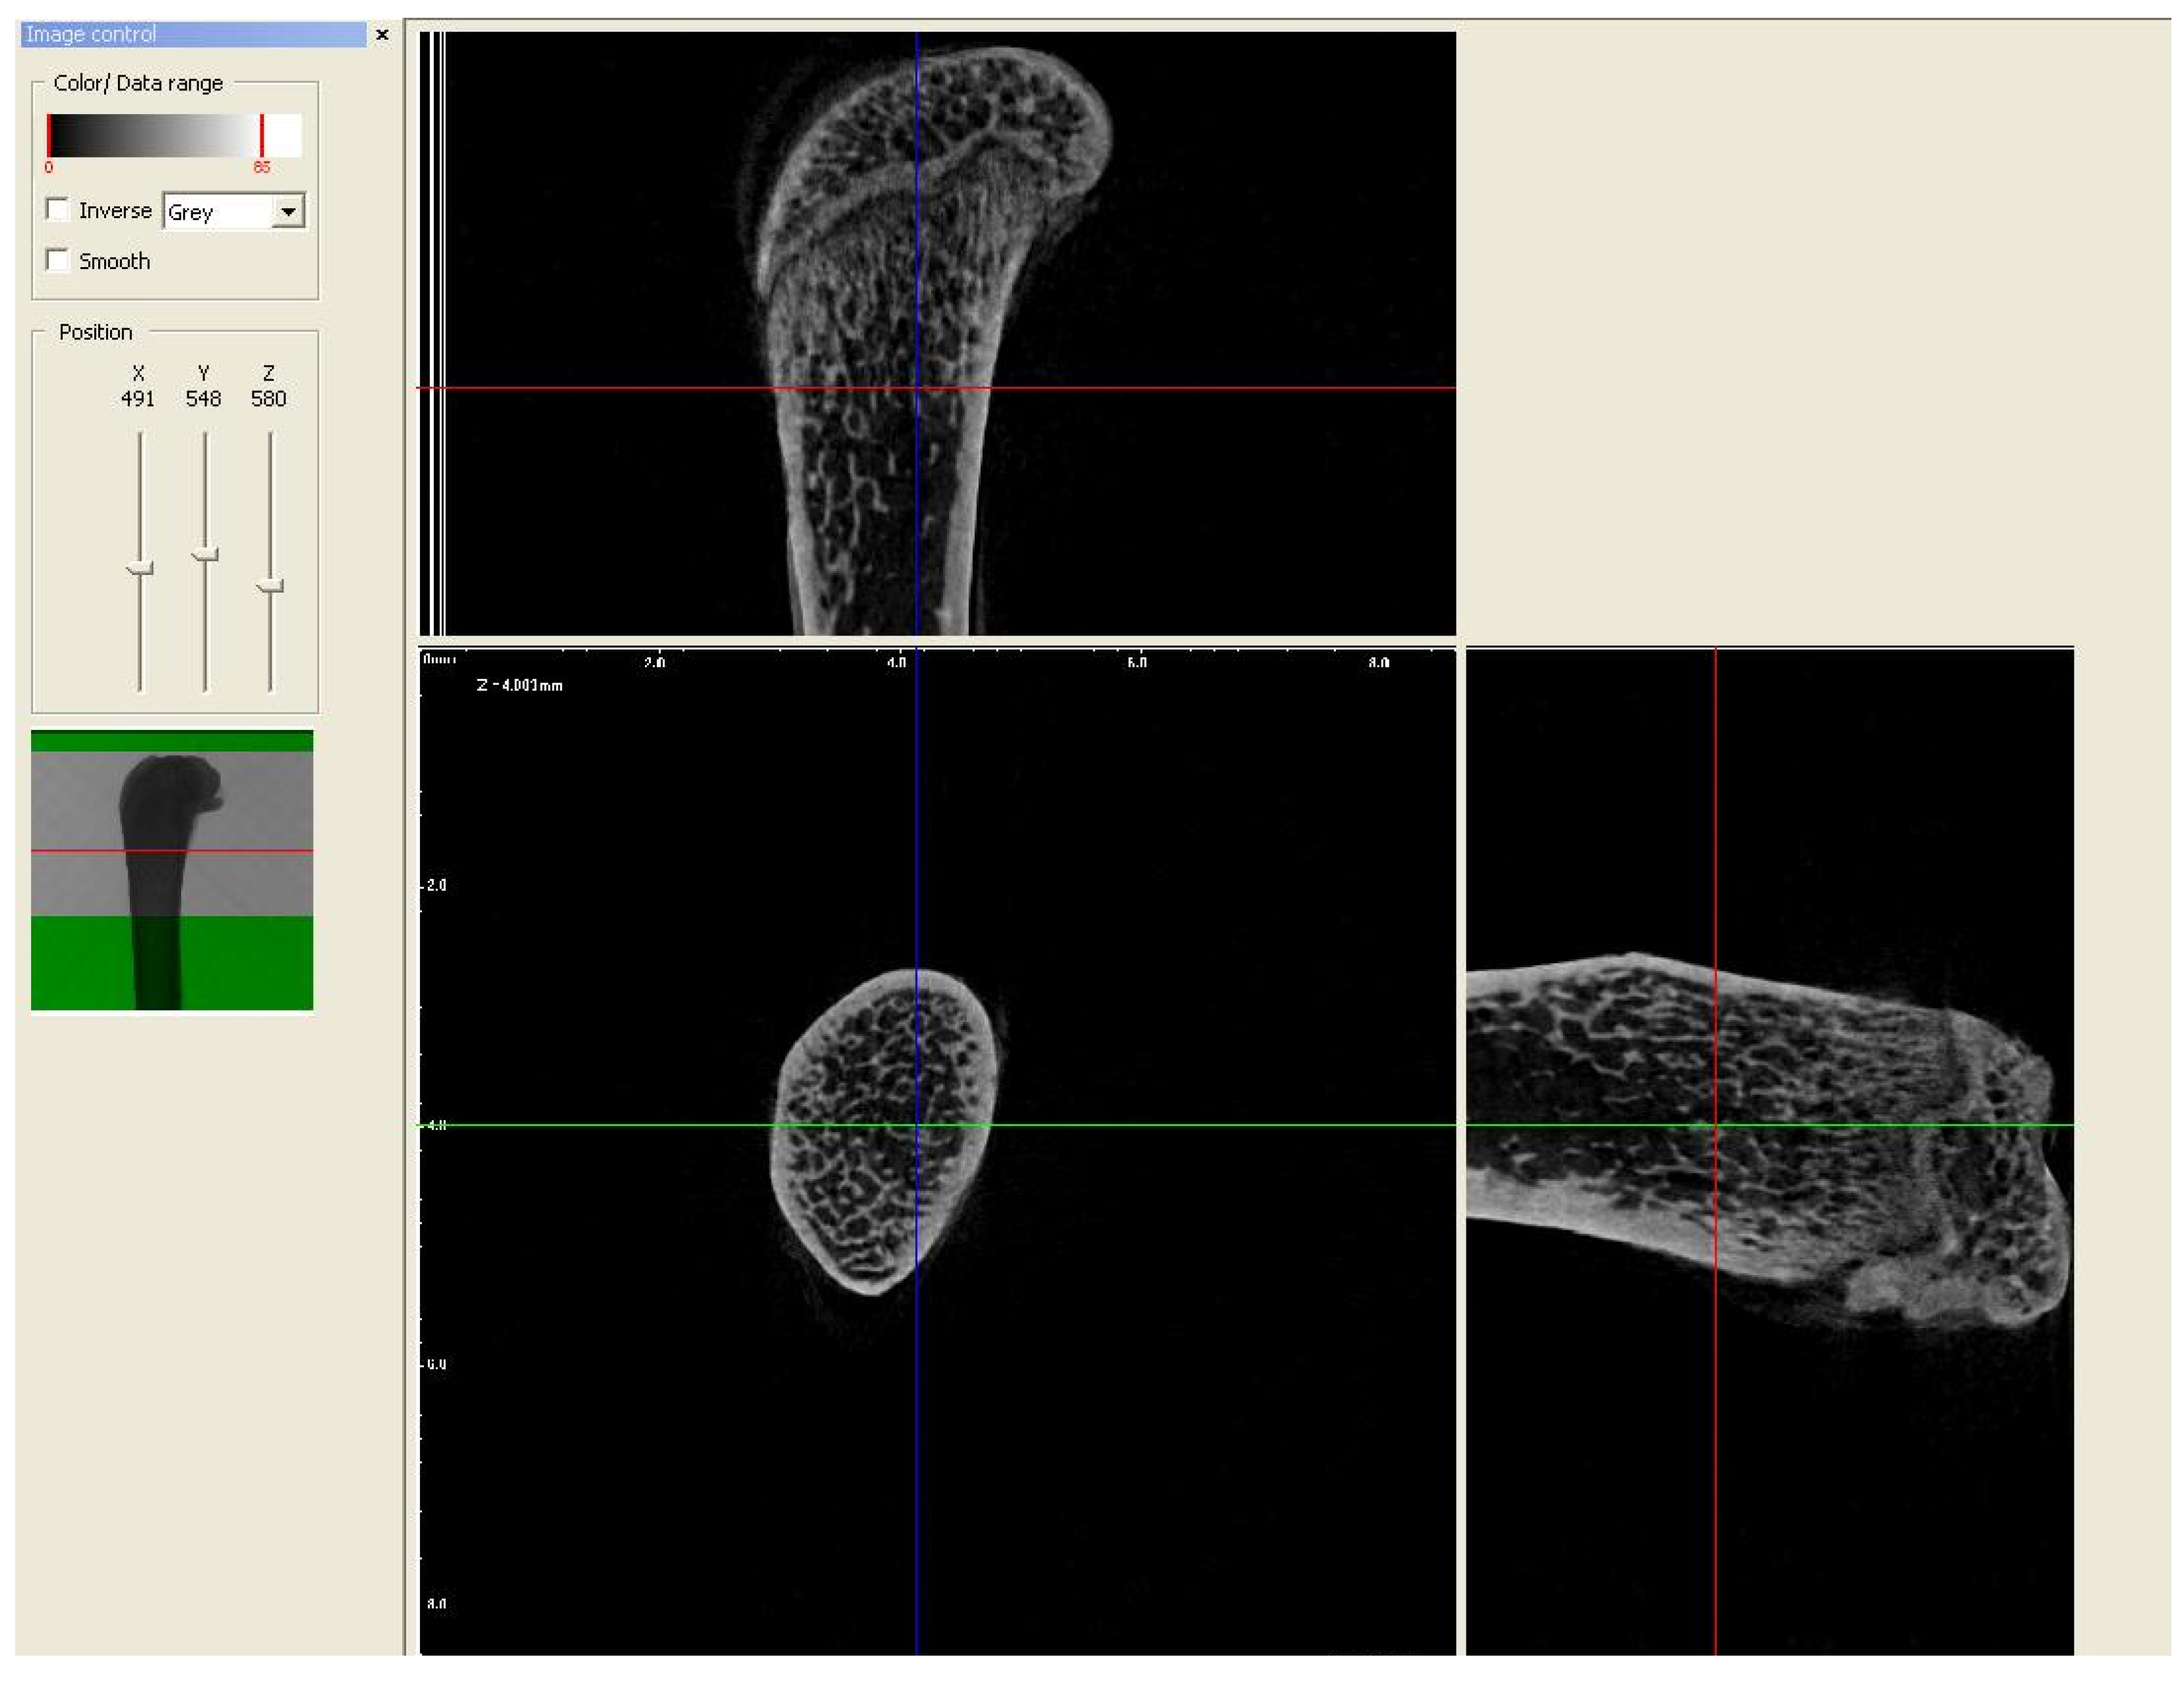
Task: Click the Z position slider handle
Action: (x=270, y=586)
